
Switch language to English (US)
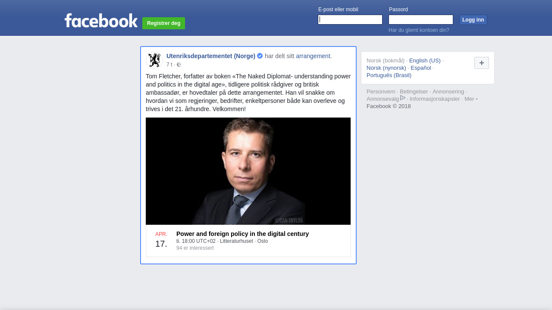tap(425, 61)
